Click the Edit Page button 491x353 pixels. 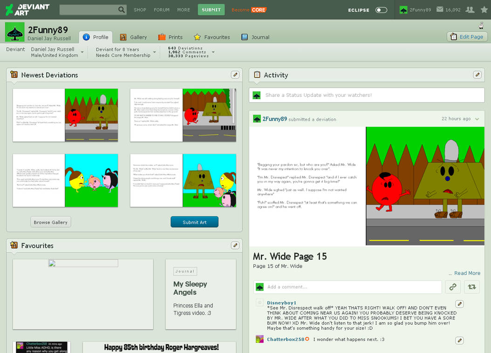[467, 37]
